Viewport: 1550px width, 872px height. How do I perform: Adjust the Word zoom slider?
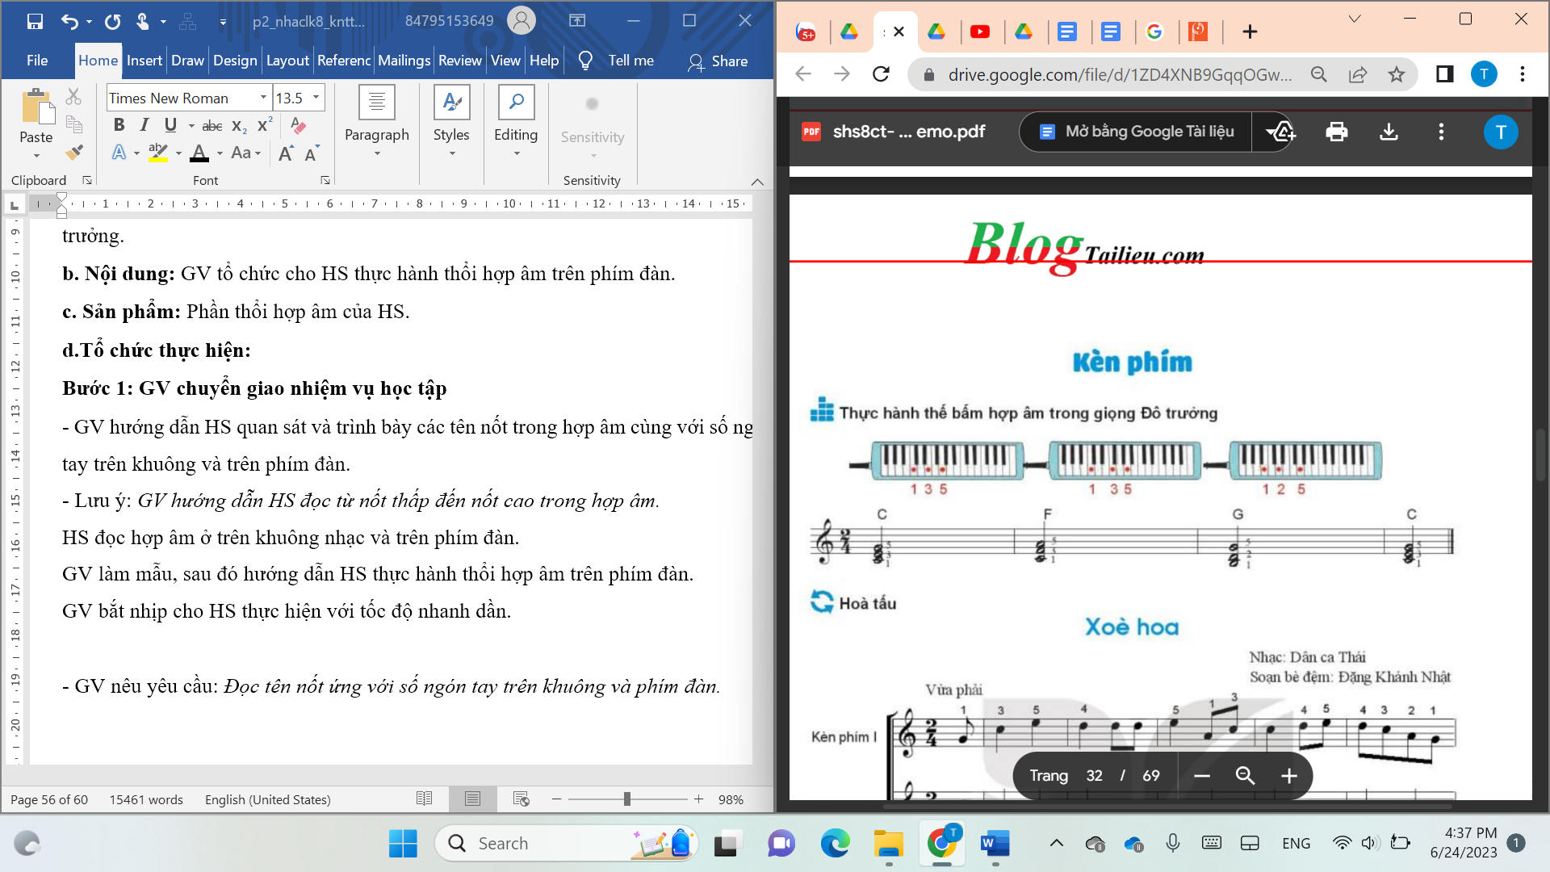[x=626, y=799]
